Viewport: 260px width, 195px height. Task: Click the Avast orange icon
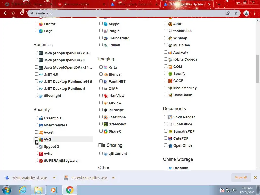(41, 133)
